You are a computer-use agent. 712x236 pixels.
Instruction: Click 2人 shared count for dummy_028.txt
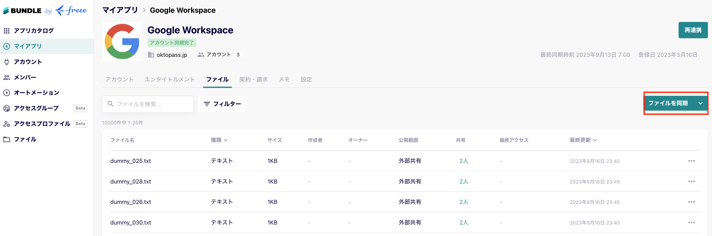click(464, 182)
